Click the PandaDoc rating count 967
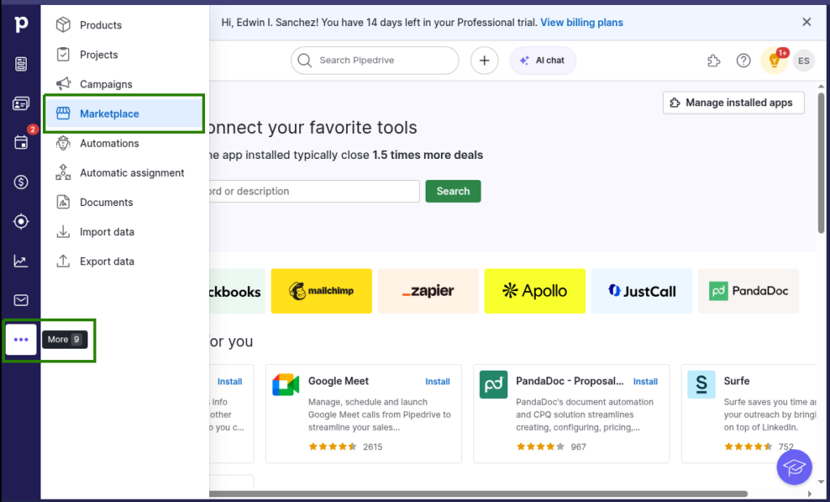Image resolution: width=830 pixels, height=502 pixels. coord(579,447)
